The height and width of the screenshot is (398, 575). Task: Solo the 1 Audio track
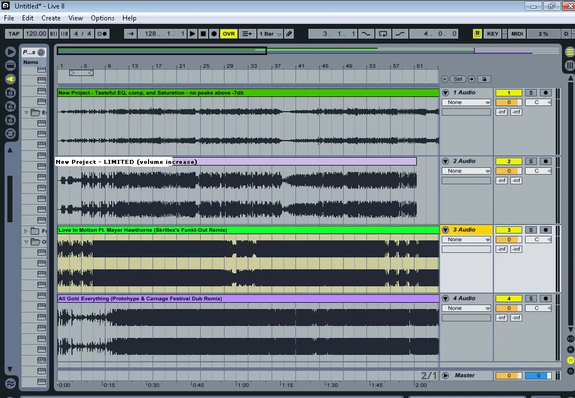pos(531,93)
